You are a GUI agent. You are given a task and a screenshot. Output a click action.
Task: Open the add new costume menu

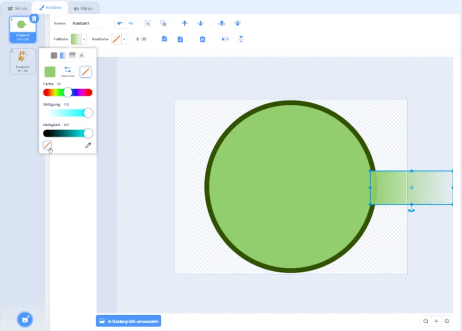pyautogui.click(x=25, y=320)
